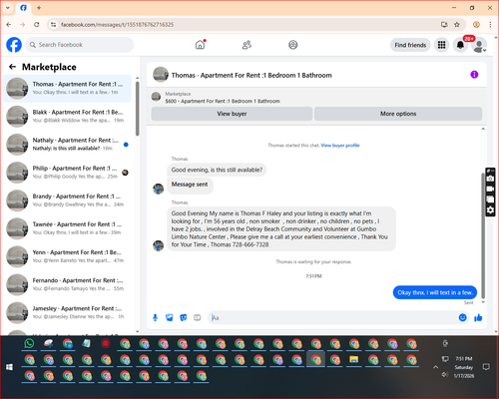Click the video record icon on side toolbar

click(x=490, y=189)
